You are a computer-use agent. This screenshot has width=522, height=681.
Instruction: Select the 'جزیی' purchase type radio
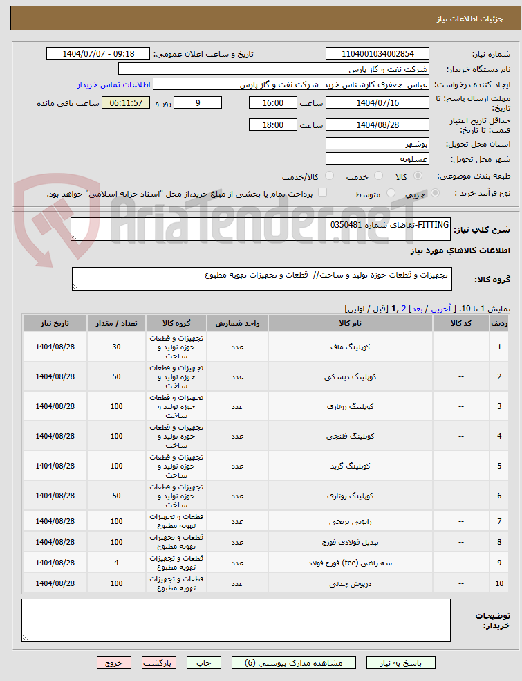pos(435,193)
